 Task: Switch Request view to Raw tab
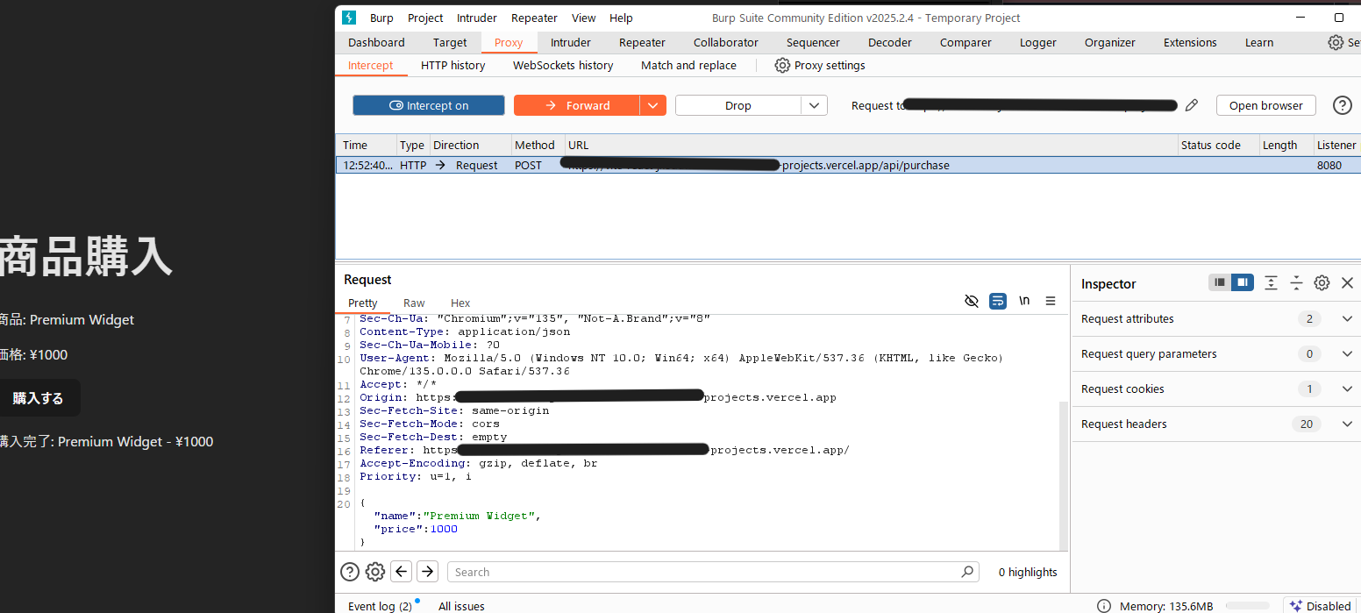[414, 303]
